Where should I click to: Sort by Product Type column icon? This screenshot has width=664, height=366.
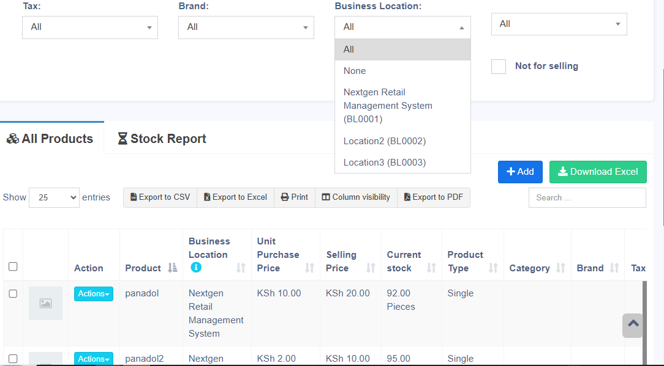pos(493,268)
